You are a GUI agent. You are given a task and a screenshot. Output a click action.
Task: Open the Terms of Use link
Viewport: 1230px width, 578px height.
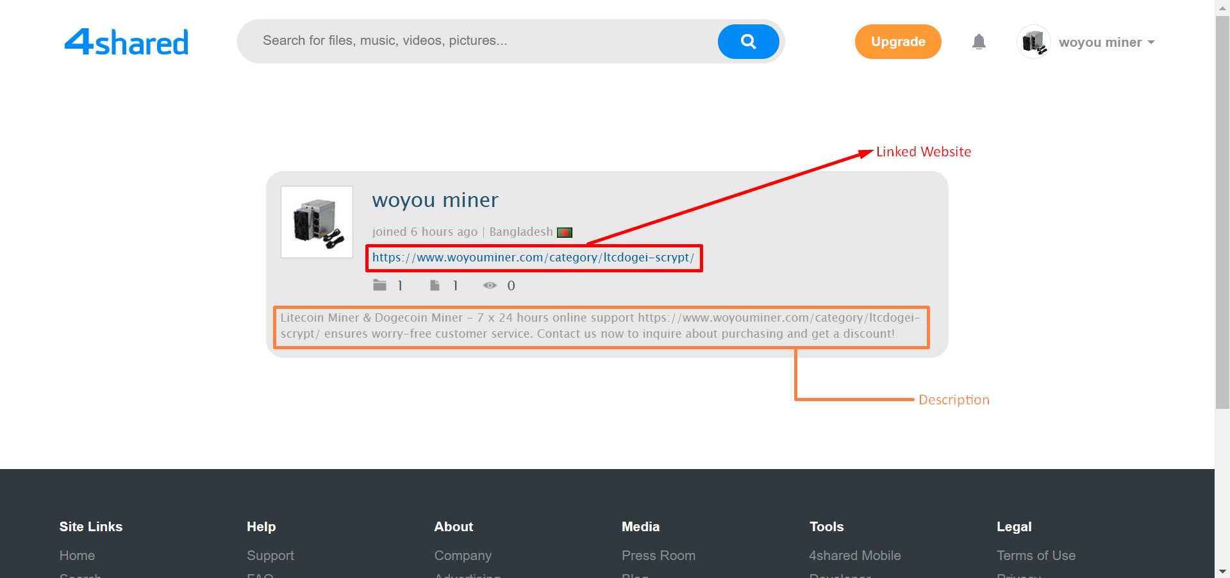point(1035,556)
